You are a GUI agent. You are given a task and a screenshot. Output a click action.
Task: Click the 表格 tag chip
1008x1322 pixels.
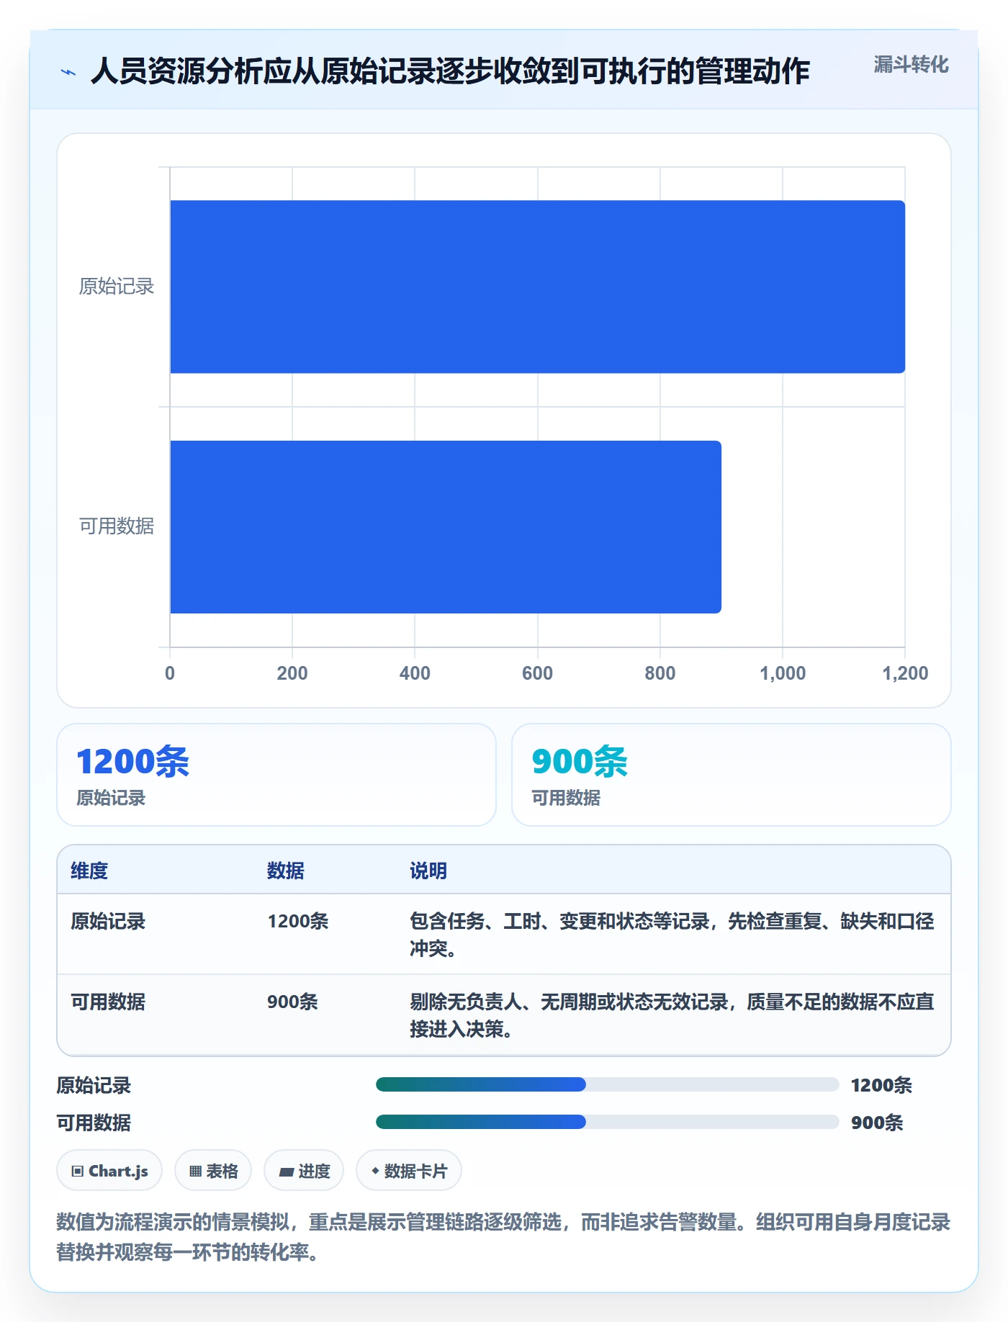pyautogui.click(x=213, y=1171)
